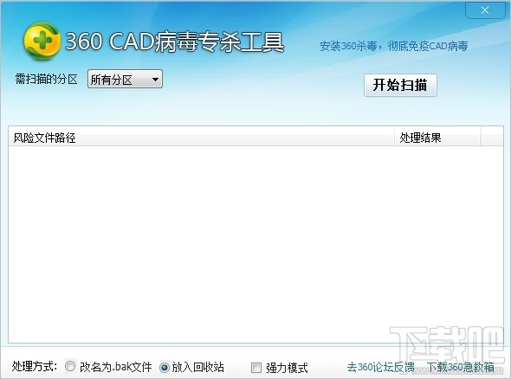Open the 所有分区 partition dropdown

125,79
